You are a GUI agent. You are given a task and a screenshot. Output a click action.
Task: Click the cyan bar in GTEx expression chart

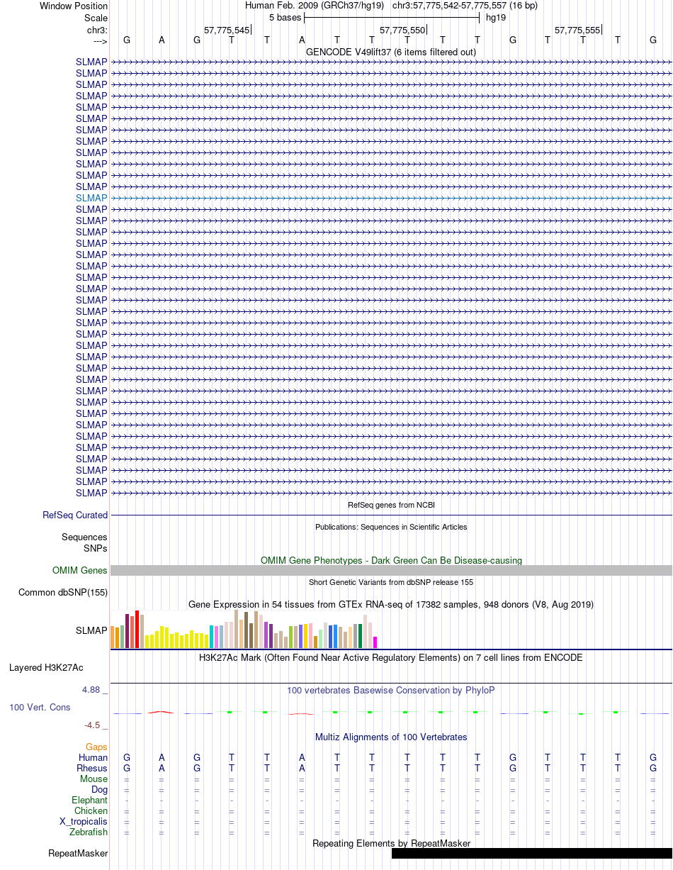(x=212, y=637)
